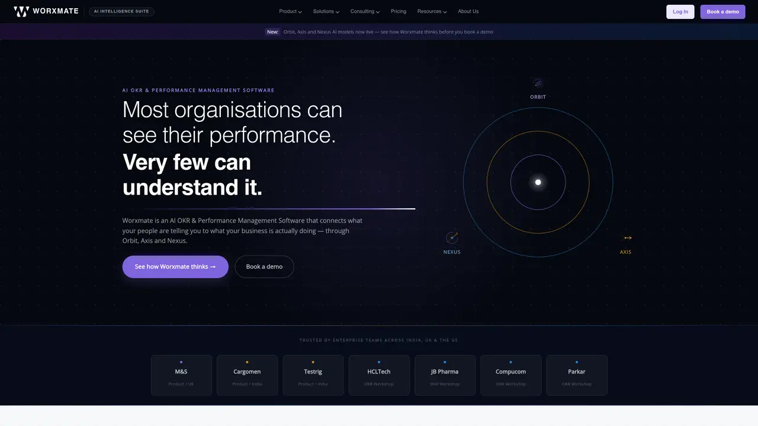Screen dimensions: 758x426
Task: Click the Log In button
Action: click(680, 12)
